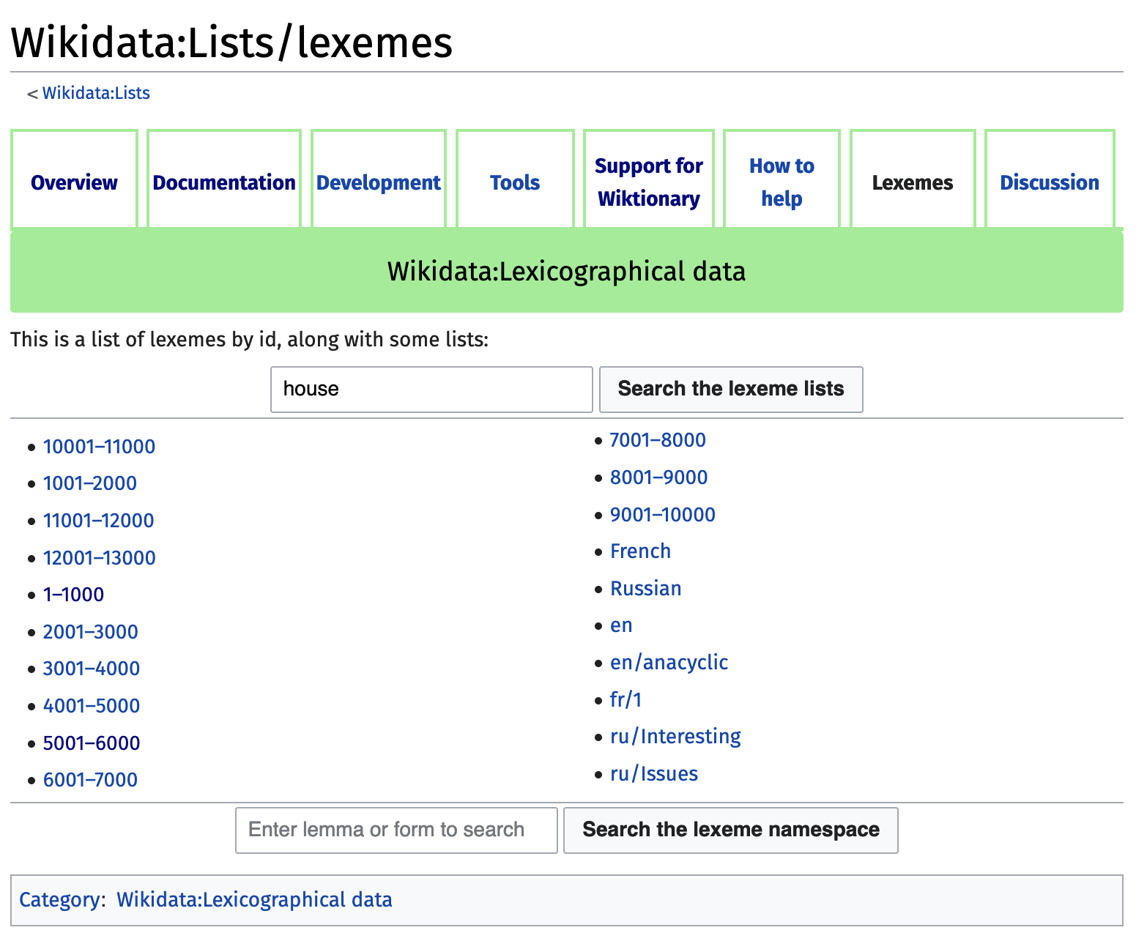Select the How to help tab
This screenshot has height=952, width=1147.
[x=782, y=182]
